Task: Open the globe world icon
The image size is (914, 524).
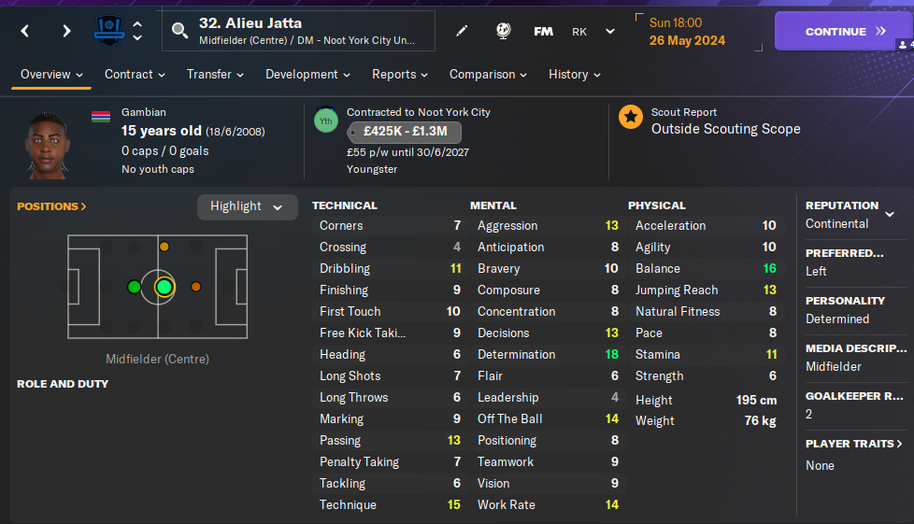Action: [x=503, y=31]
